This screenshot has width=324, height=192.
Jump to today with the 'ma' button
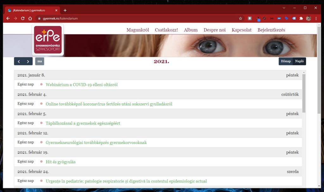pos(40,61)
